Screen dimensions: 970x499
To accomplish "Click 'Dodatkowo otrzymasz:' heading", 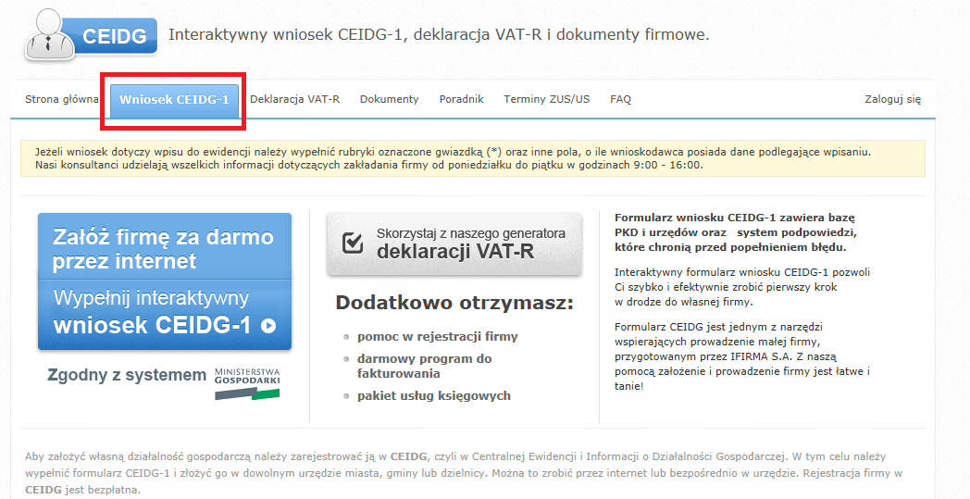I will pos(454,303).
